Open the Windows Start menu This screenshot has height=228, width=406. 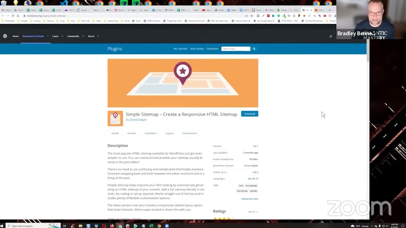pyautogui.click(x=2, y=226)
